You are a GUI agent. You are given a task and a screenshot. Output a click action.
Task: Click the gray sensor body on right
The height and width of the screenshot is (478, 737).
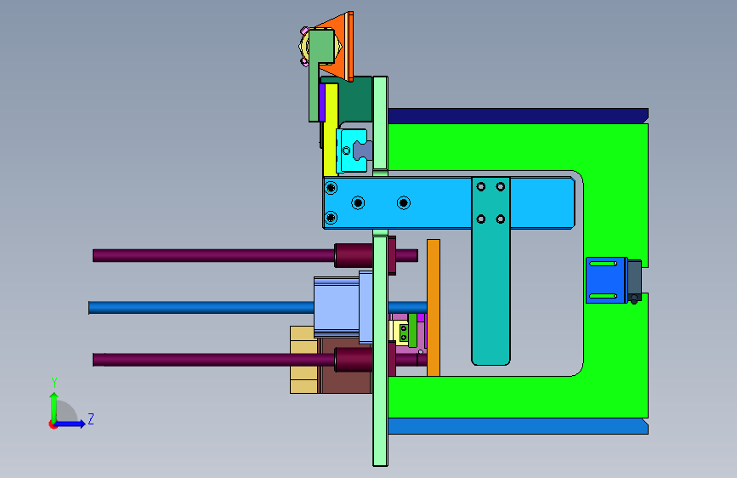point(634,277)
